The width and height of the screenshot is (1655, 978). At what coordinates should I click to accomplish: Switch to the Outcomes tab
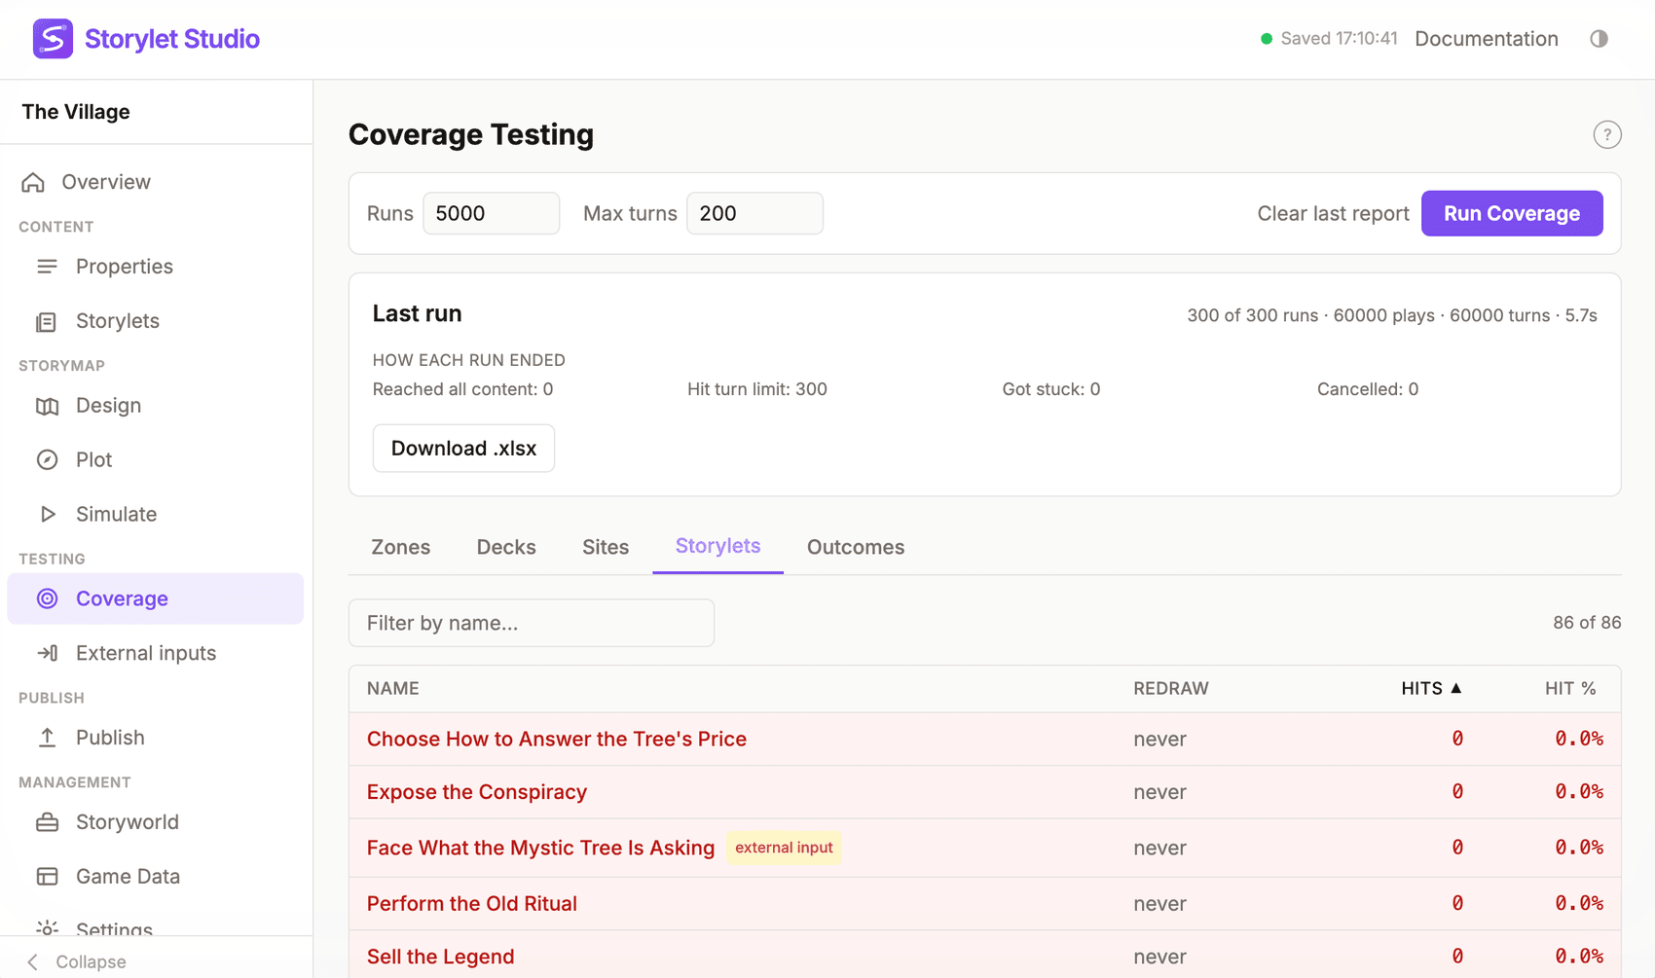[856, 547]
